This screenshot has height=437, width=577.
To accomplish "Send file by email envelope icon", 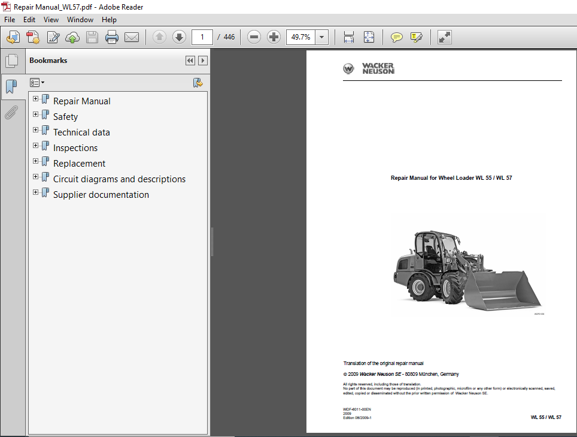I will [131, 37].
